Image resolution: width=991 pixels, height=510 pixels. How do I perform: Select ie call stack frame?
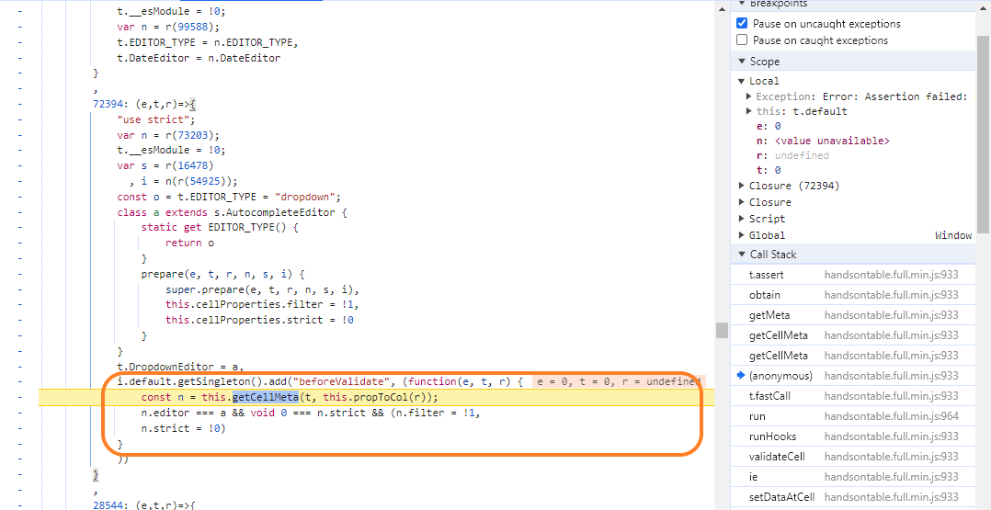click(852, 477)
